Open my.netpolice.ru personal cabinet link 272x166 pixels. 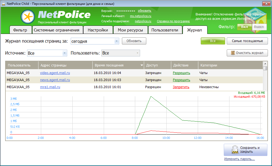[x=141, y=16]
